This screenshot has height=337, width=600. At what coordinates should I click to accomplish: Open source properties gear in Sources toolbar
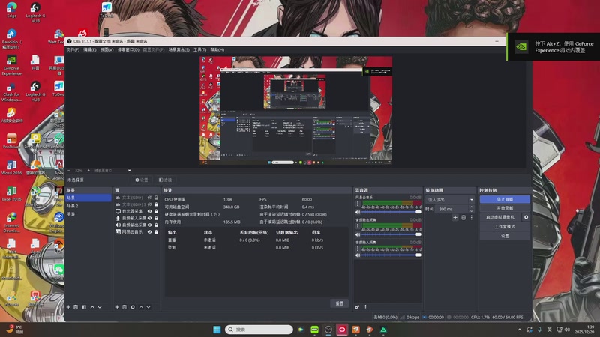pyautogui.click(x=133, y=307)
